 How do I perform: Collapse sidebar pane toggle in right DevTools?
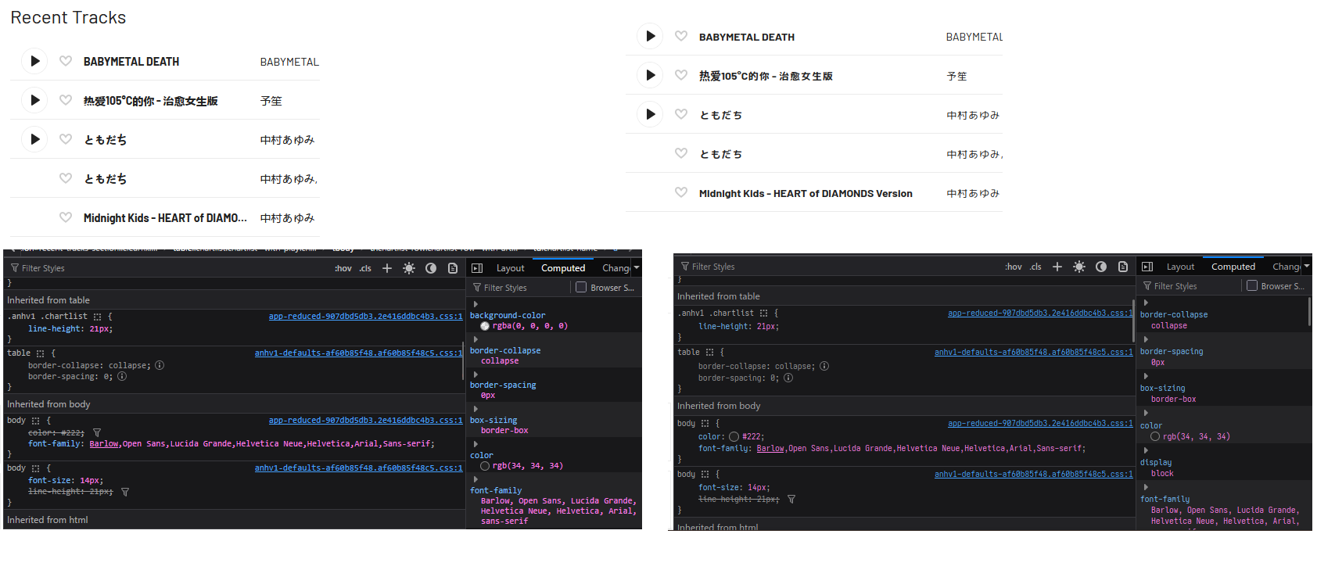[x=1147, y=267]
